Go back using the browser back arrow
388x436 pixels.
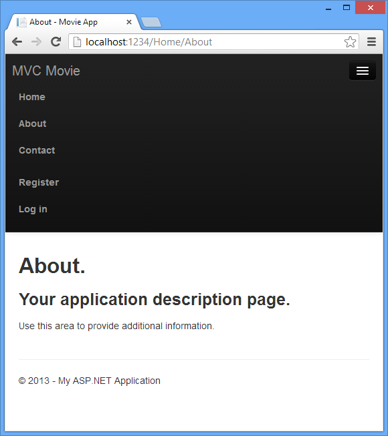pos(17,42)
